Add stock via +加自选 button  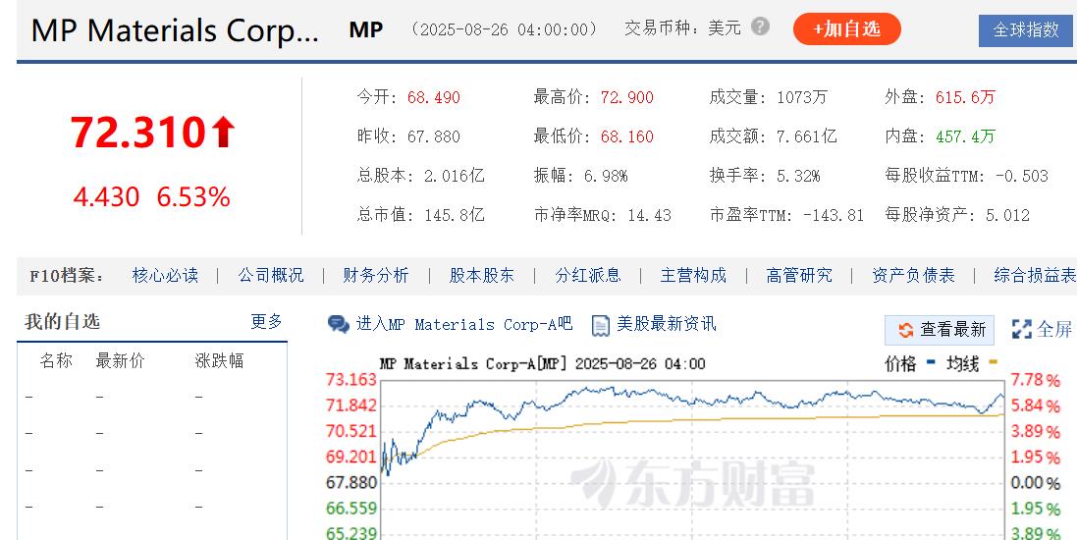(x=847, y=28)
